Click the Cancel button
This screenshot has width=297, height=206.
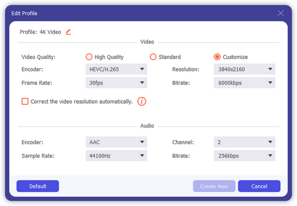point(259,186)
